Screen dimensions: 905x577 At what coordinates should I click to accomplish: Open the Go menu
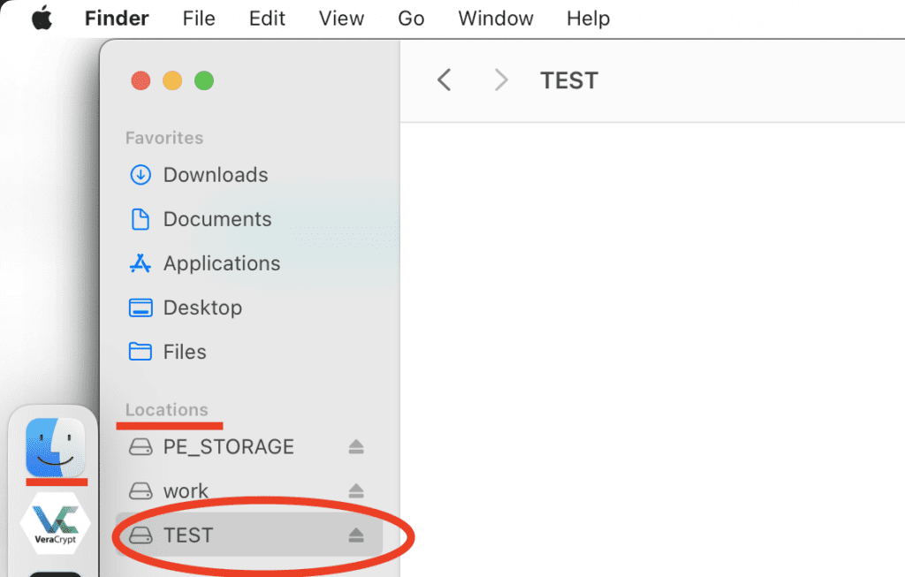[x=411, y=19]
